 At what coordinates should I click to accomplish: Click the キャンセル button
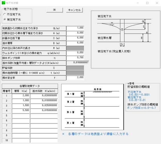tap(74, 10)
